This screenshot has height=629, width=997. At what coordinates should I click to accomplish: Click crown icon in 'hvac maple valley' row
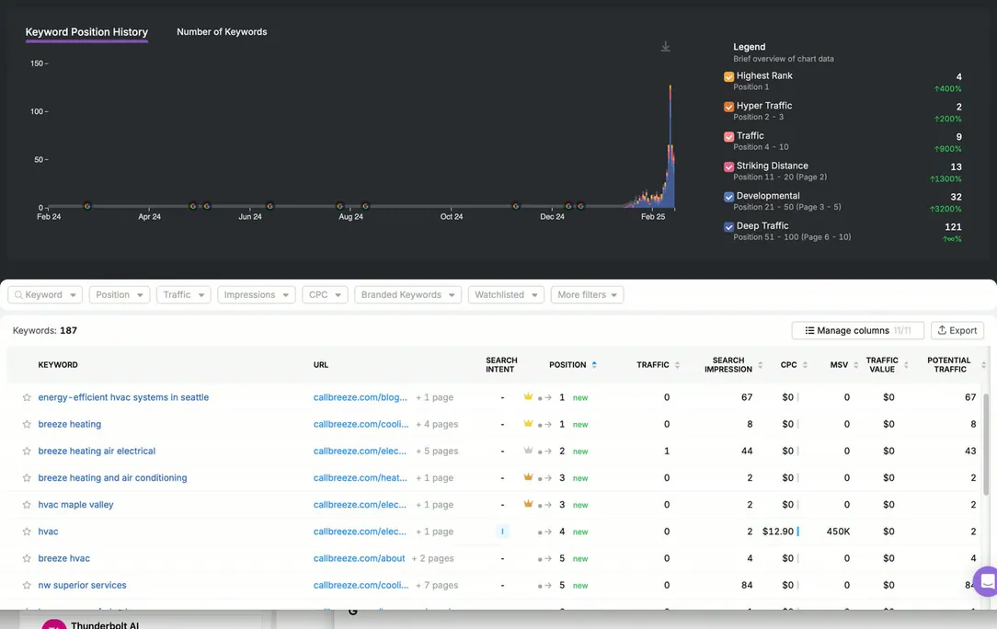(x=528, y=503)
